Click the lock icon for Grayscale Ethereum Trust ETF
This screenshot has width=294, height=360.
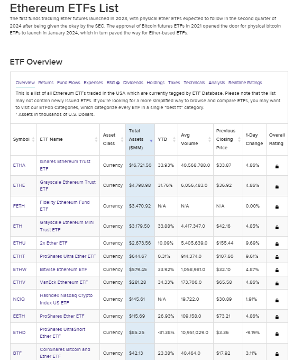(277, 187)
